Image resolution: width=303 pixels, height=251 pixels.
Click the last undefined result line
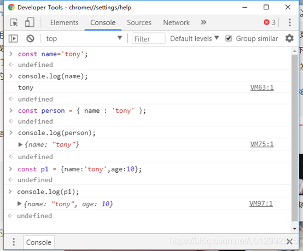click(34, 216)
